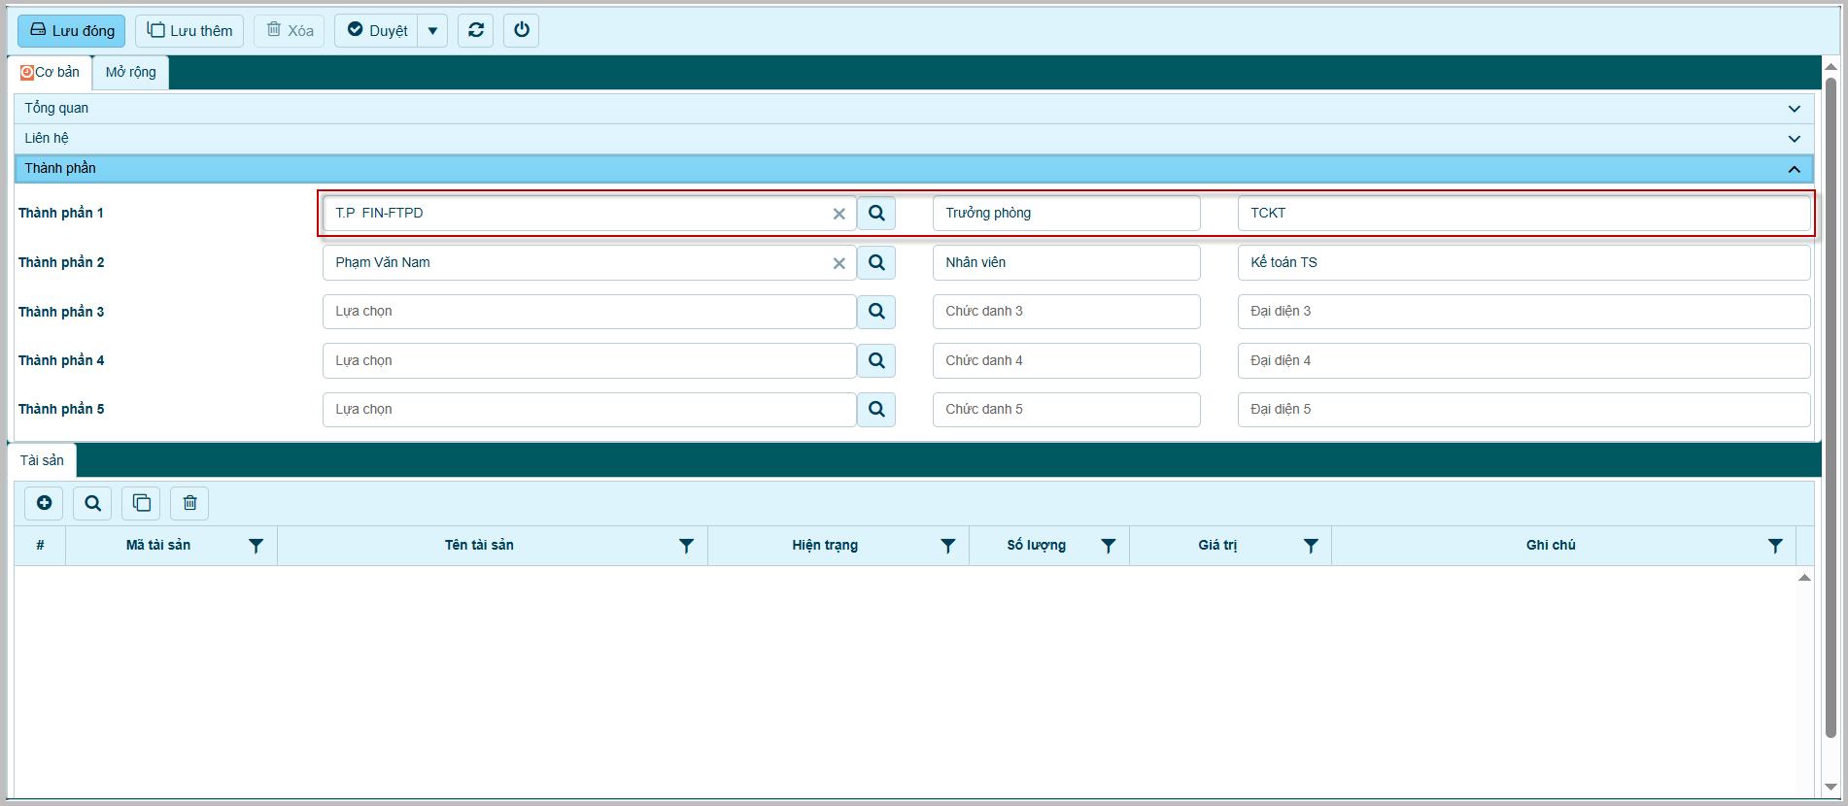
Task: Click the search icon in asset toolbar
Action: pos(92,503)
